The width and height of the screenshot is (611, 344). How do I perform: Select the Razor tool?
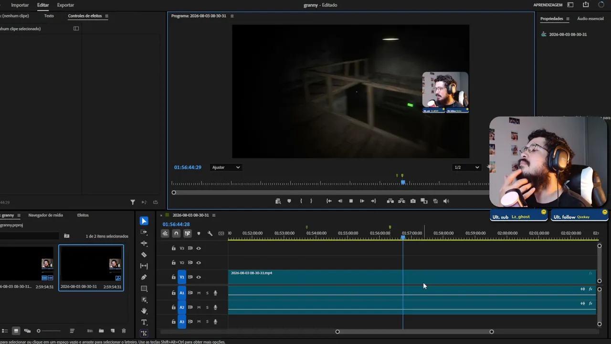pos(144,255)
